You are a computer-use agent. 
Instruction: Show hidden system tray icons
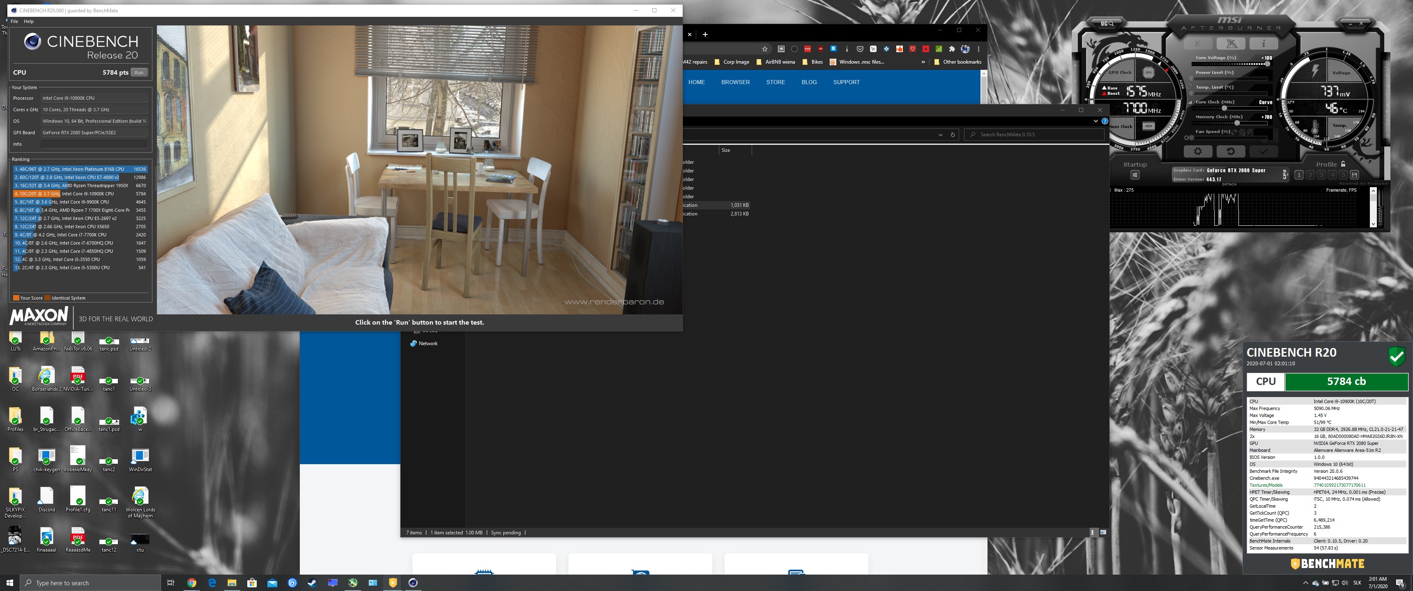pyautogui.click(x=1305, y=583)
